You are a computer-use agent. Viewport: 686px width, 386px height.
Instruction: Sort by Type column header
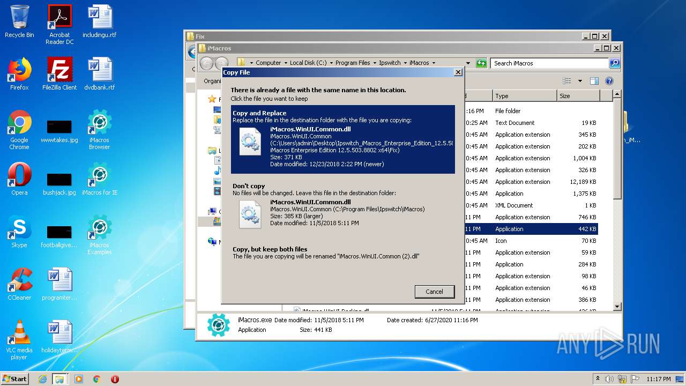pyautogui.click(x=525, y=96)
